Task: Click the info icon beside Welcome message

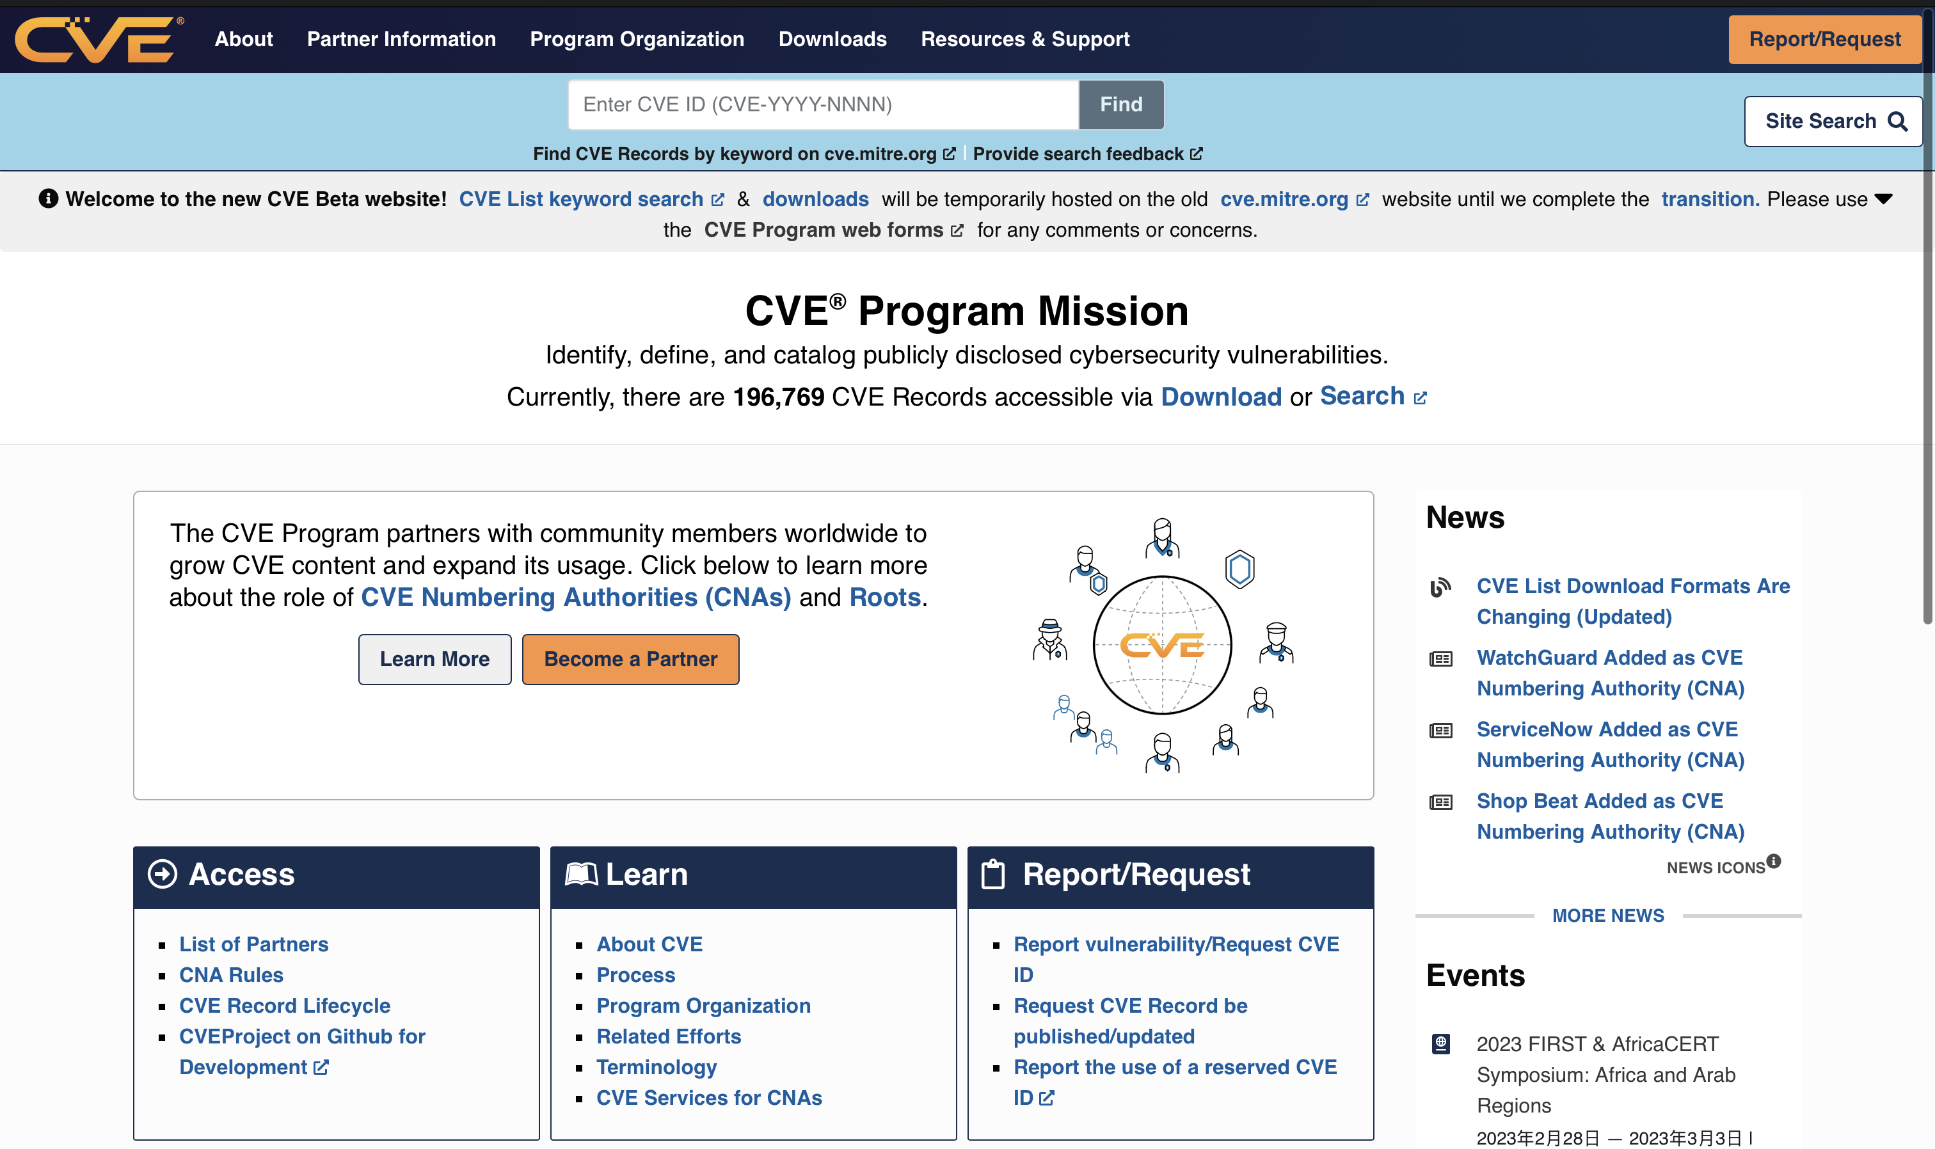Action: pos(48,199)
